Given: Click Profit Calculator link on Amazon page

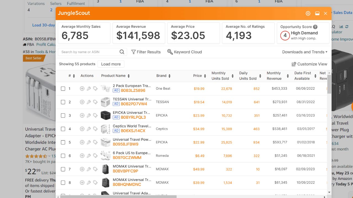Looking at the screenshot, I should coord(46,44).
